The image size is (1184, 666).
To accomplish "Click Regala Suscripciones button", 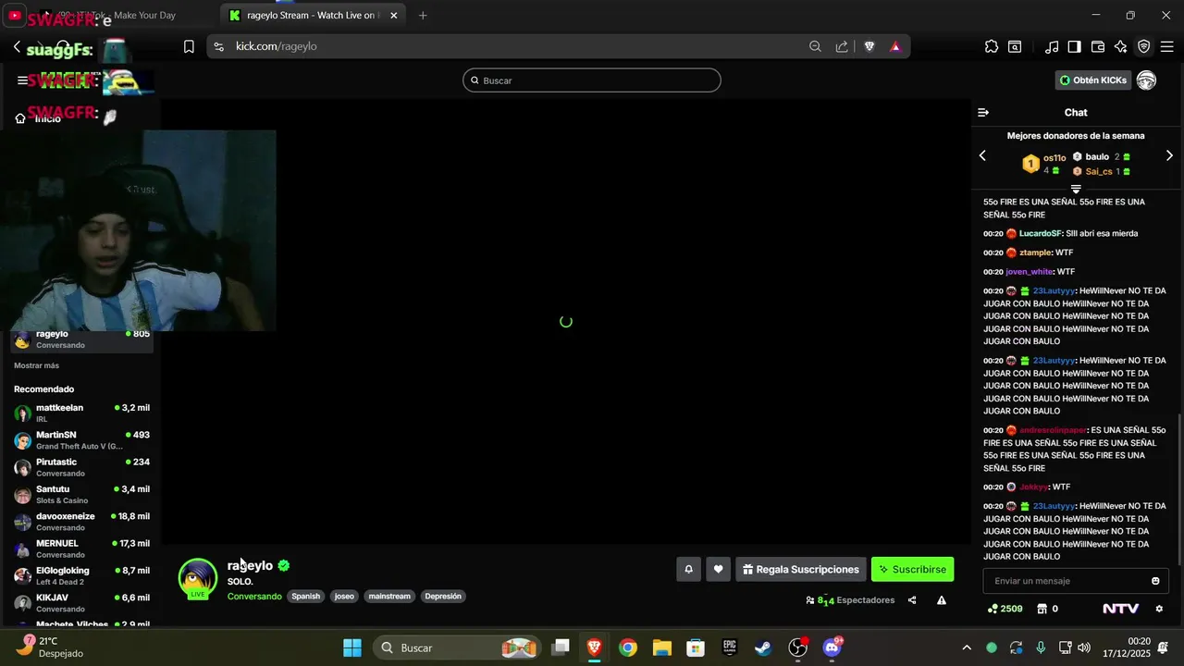I will (x=801, y=570).
